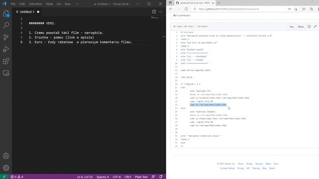The height and width of the screenshot is (179, 319).
Task: Click the site info lock icon in address bar
Action: click(x=195, y=9)
